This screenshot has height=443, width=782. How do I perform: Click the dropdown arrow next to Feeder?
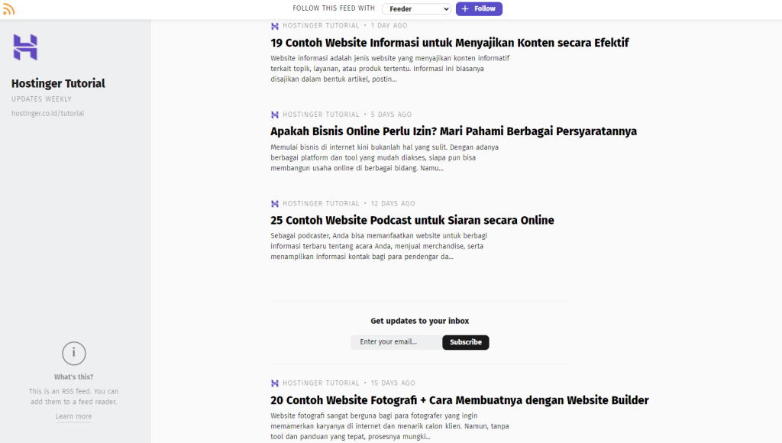[x=448, y=8]
